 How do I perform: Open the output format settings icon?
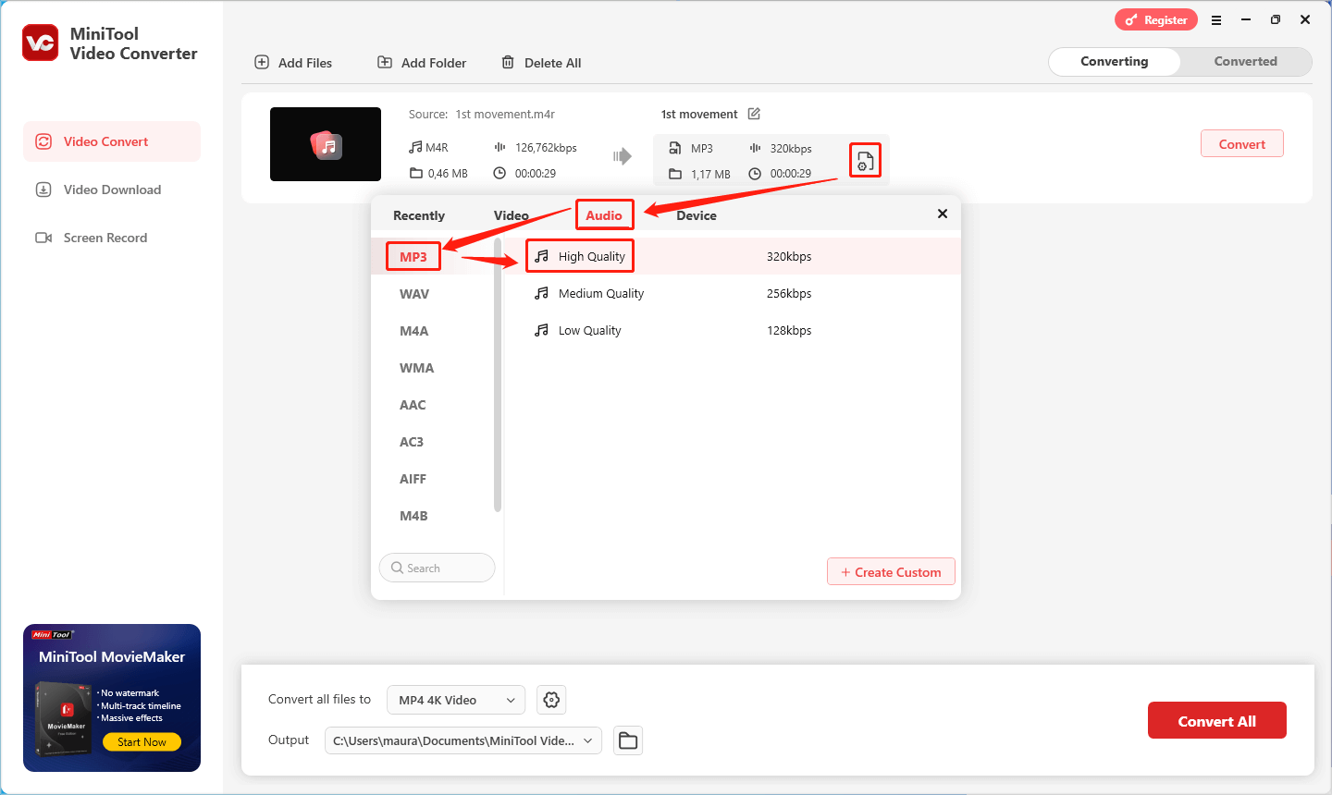pyautogui.click(x=865, y=161)
